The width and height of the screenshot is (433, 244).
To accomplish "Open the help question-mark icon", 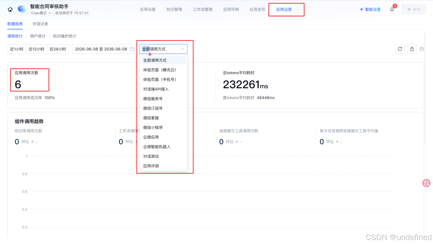I will pyautogui.click(x=421, y=49).
